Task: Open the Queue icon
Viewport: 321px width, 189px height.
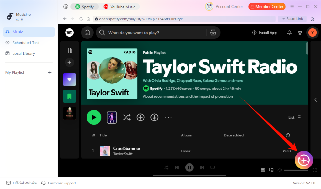Action: pyautogui.click(x=263, y=170)
